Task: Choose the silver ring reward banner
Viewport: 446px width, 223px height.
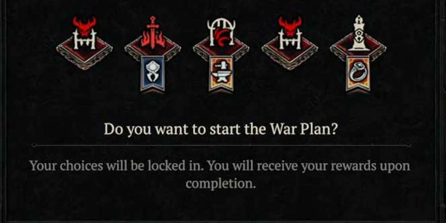Action: [x=358, y=74]
